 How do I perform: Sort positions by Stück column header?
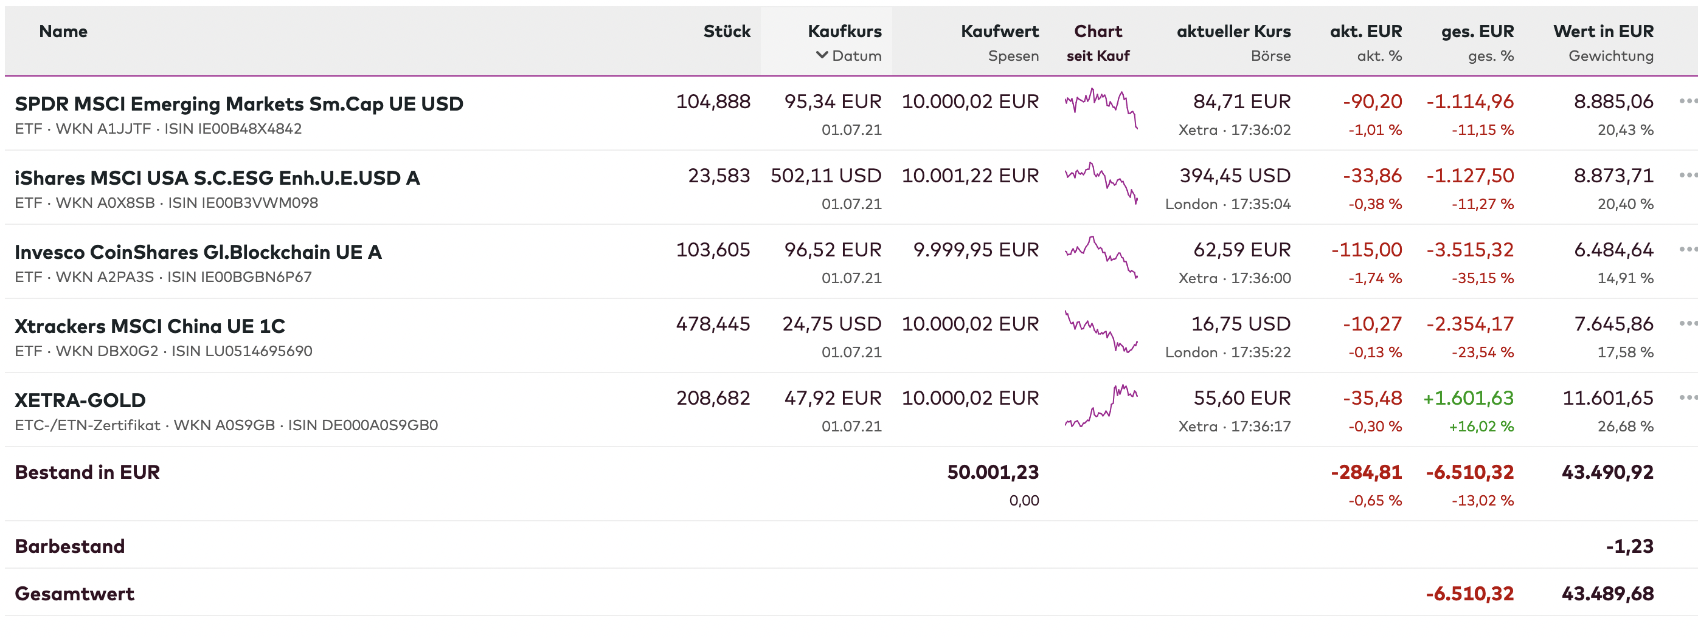point(726,31)
